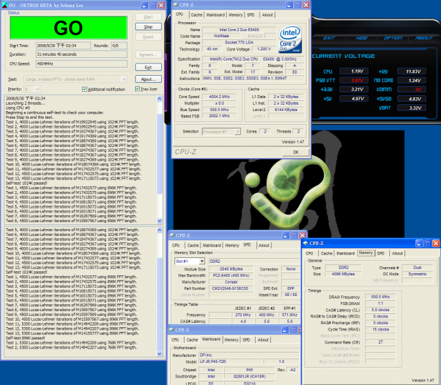Click the part number CM2X2048-9136C5D
The width and height of the screenshot is (441, 385).
232,288
